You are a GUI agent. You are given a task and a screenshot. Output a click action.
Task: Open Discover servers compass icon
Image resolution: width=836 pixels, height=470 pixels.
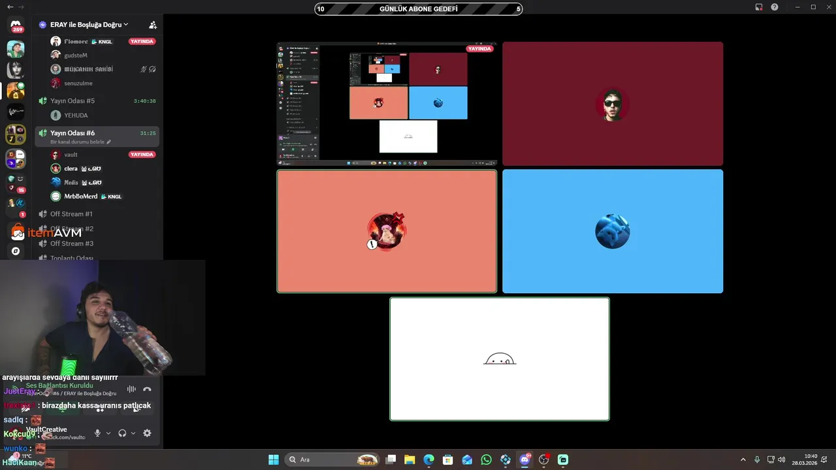[16, 251]
